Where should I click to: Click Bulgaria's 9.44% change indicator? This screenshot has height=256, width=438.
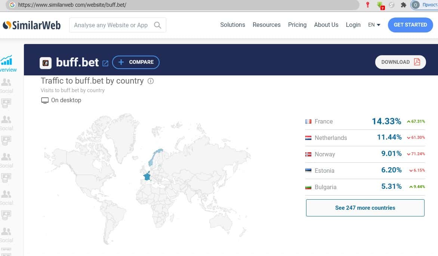coord(417,187)
